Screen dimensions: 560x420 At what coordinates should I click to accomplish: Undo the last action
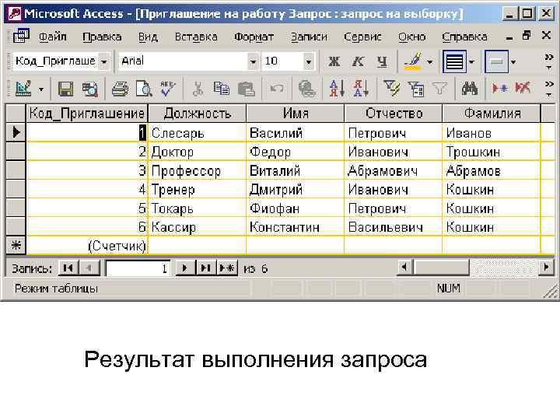click(x=276, y=89)
